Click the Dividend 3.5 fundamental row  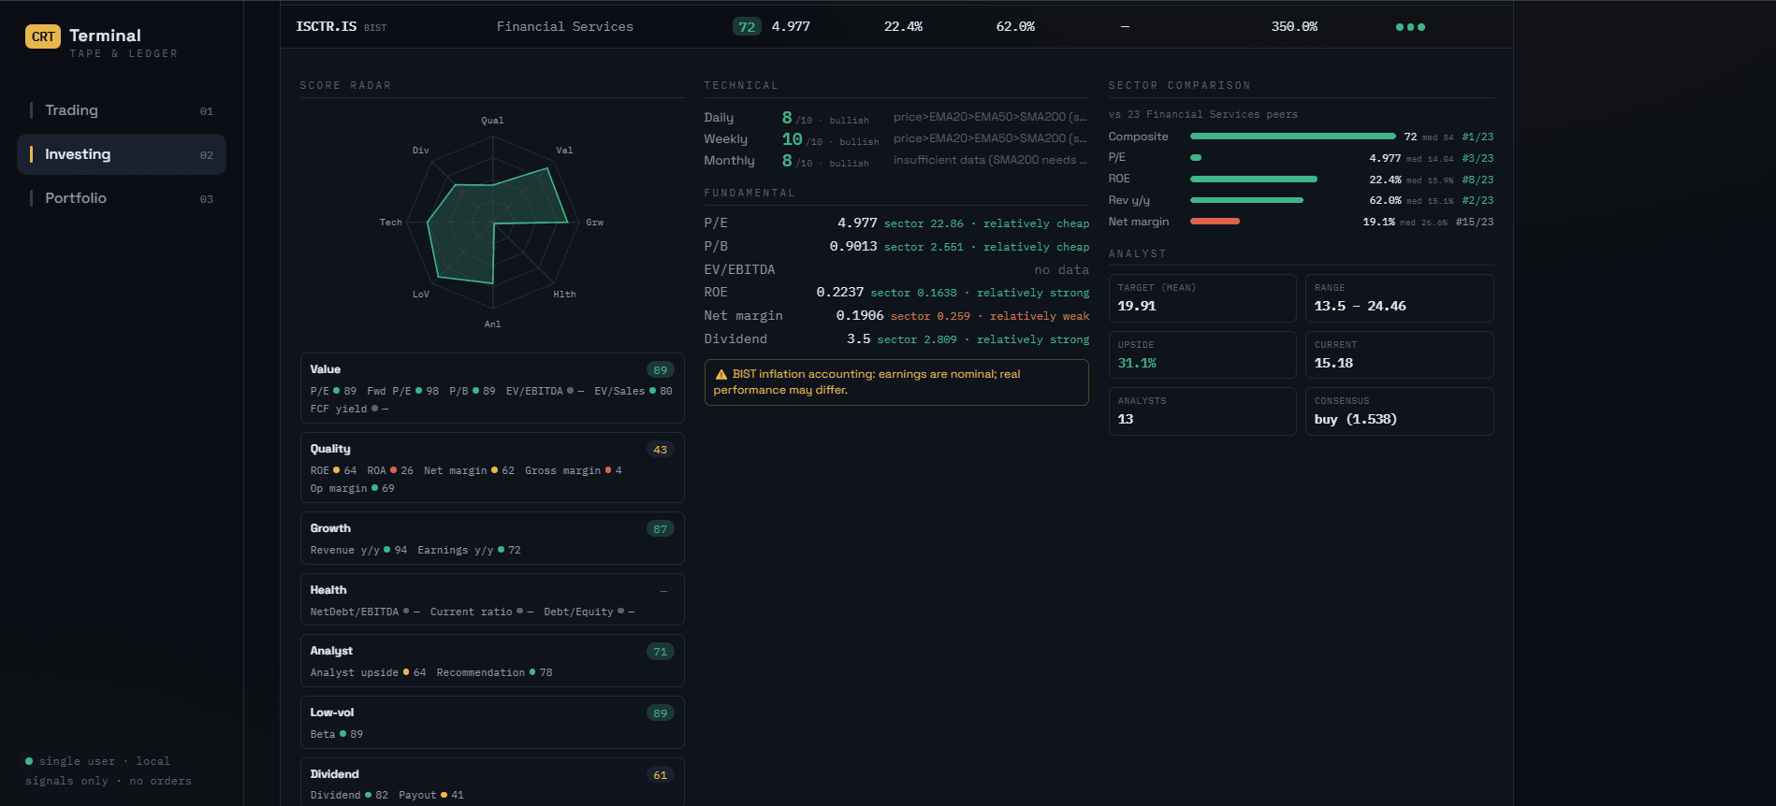896,339
